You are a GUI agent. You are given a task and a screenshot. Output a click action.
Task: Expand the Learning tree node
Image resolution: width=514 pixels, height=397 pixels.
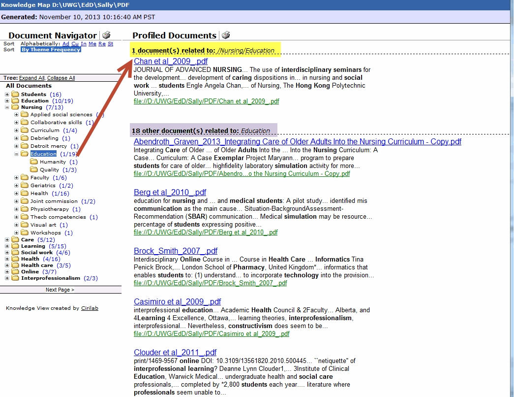(x=7, y=246)
